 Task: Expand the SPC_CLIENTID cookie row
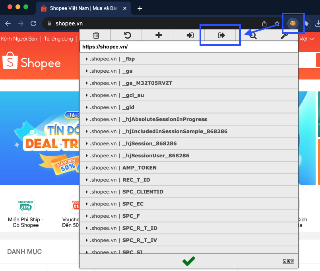(x=189, y=192)
